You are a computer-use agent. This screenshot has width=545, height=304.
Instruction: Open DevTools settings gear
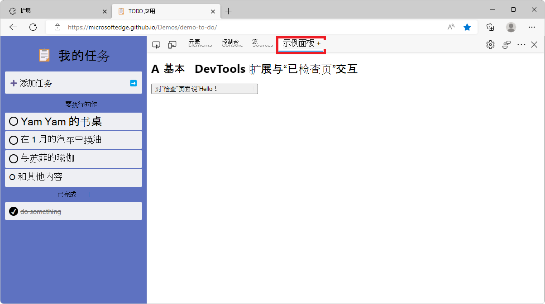click(490, 44)
